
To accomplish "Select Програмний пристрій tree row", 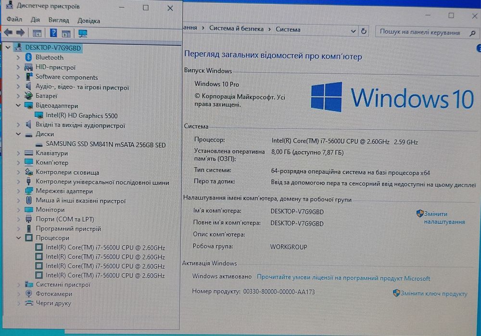I will 68,228.
